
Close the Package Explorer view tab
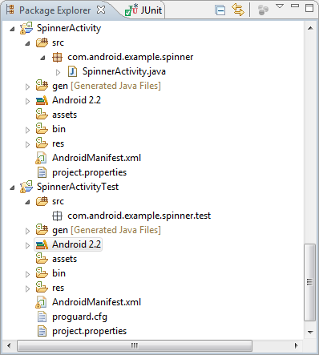(x=101, y=10)
